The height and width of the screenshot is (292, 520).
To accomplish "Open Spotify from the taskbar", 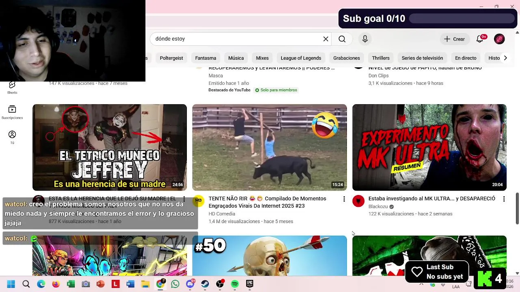I will (235, 284).
